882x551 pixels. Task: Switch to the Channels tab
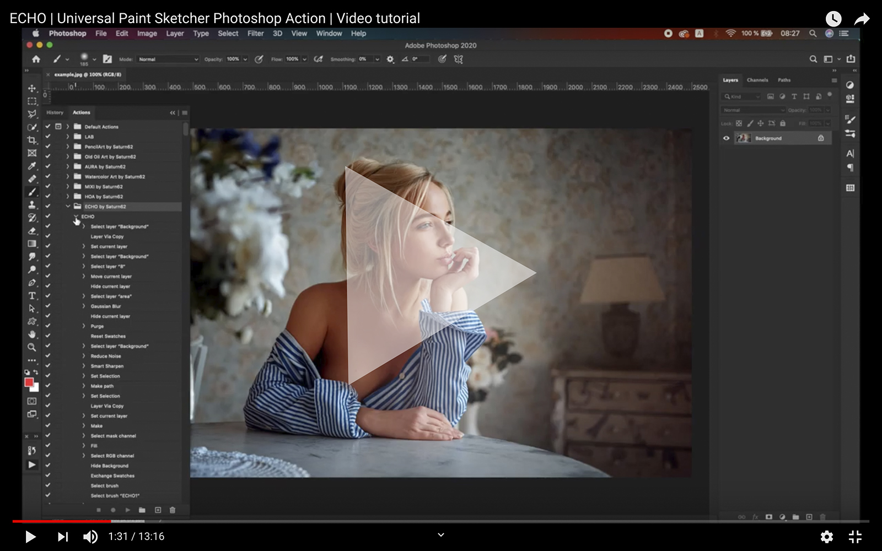(x=757, y=80)
